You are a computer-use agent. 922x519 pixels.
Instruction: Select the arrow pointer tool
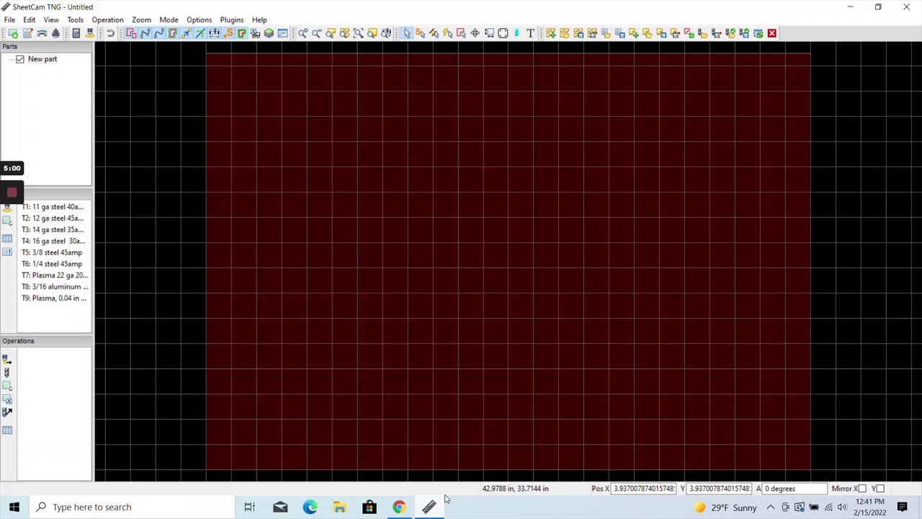[x=406, y=33]
